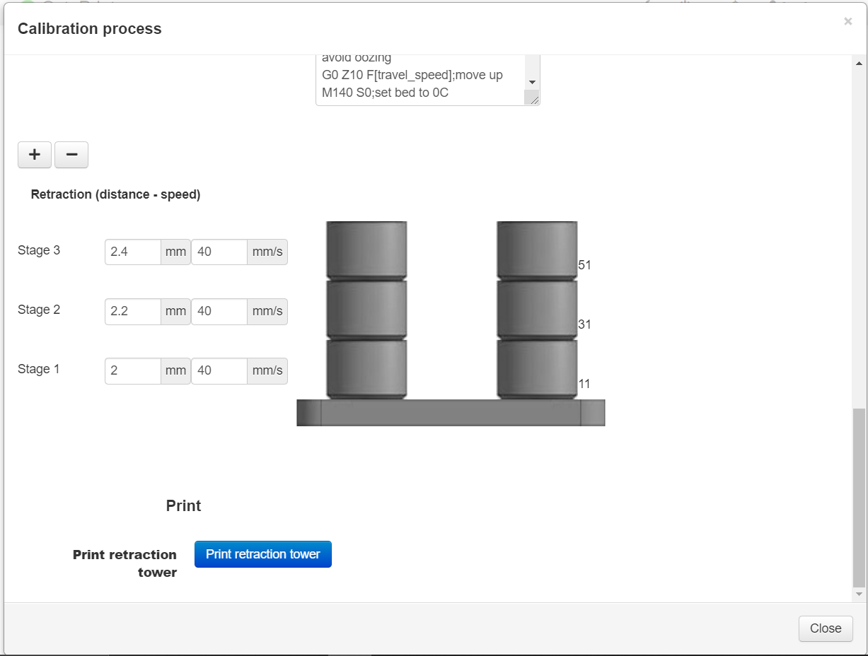Click the dialog vertical scrollbar thumb

[859, 498]
